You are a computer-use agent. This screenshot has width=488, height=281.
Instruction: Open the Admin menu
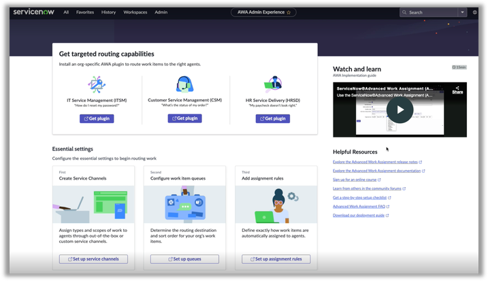[x=161, y=12]
